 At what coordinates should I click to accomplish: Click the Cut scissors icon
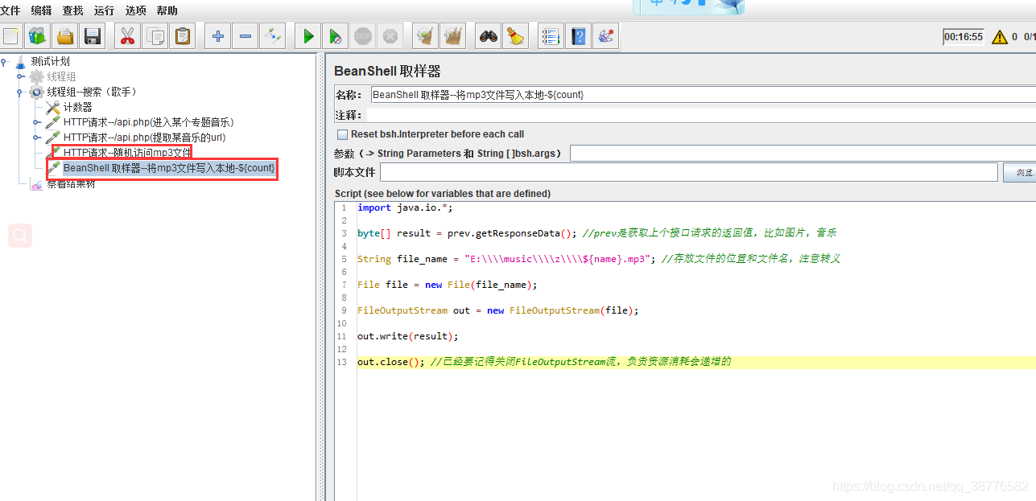pos(127,35)
